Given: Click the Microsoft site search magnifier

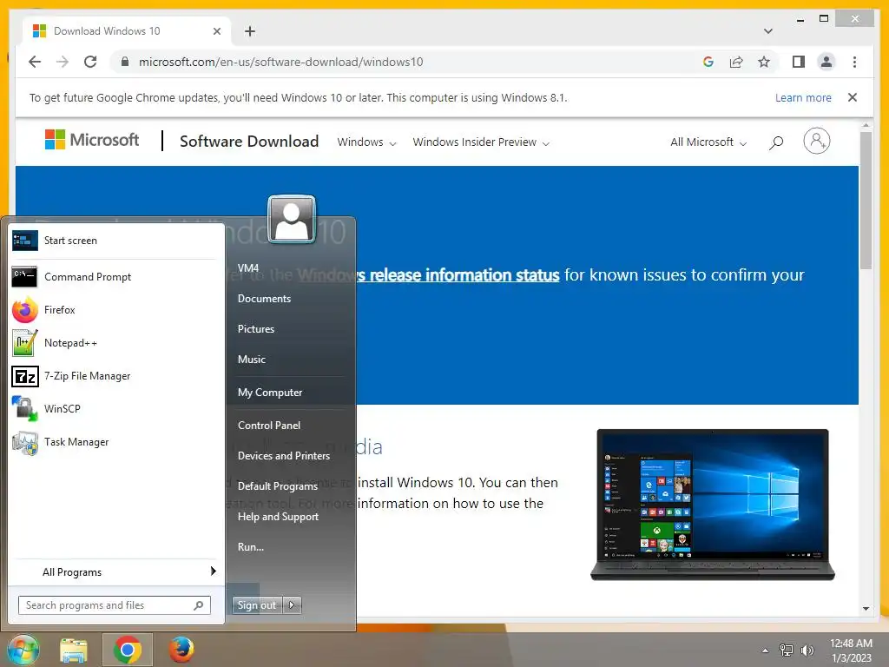Looking at the screenshot, I should point(776,142).
